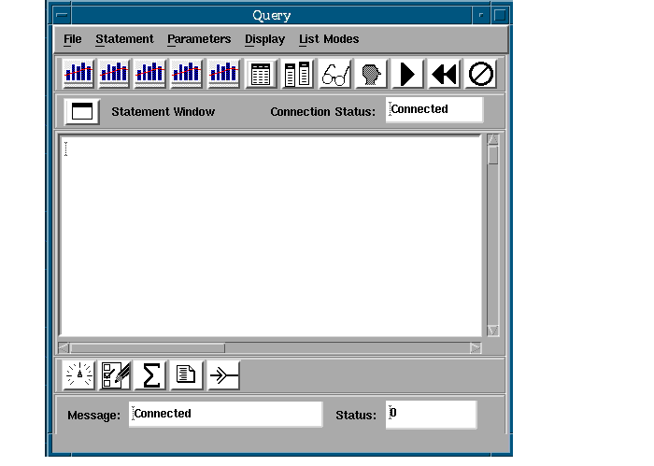The width and height of the screenshot is (654, 466).
Task: Click the cancel circle-slash icon
Action: pyautogui.click(x=480, y=74)
